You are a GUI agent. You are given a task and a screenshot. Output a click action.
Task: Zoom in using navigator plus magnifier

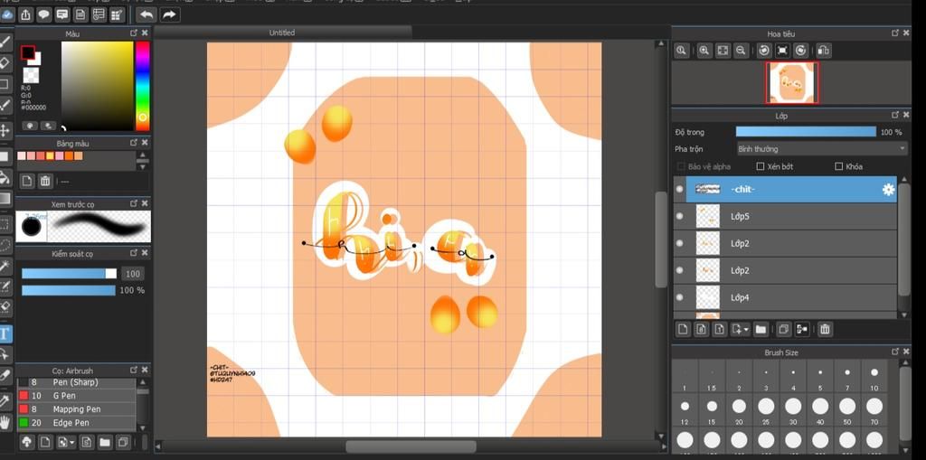point(704,51)
